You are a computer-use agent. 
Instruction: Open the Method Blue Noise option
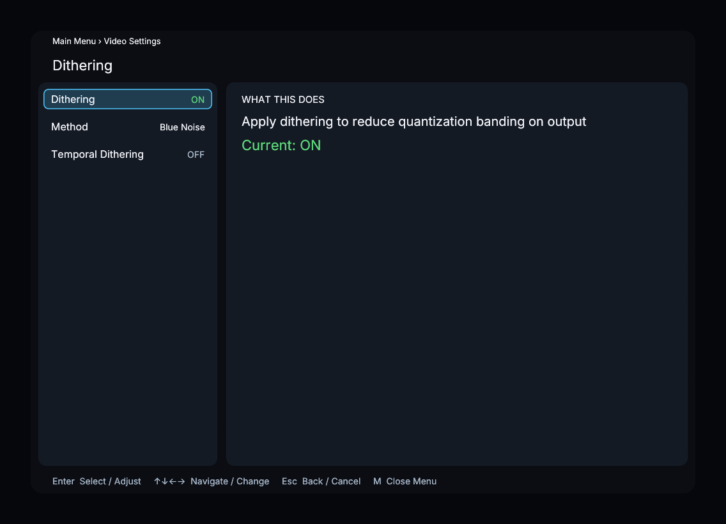pyautogui.click(x=128, y=127)
